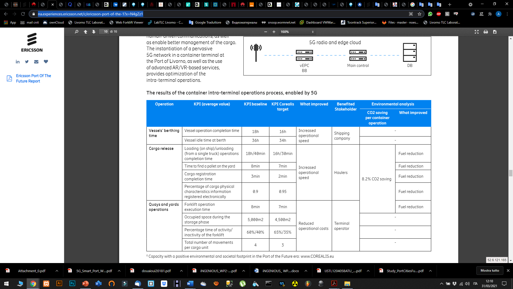The height and width of the screenshot is (289, 513).
Task: Open Web Forklift Viewer bookmark
Action: [126, 22]
